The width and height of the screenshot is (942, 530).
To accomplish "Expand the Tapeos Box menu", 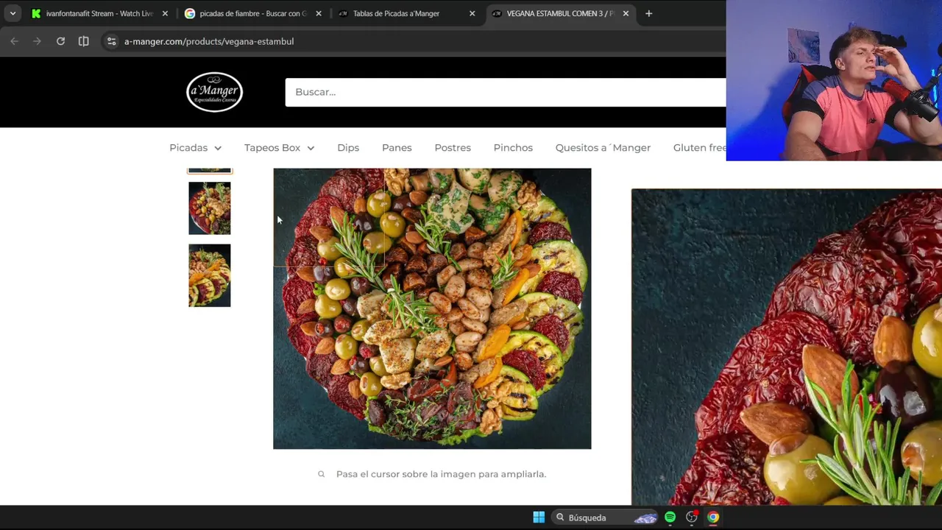I will tap(279, 148).
